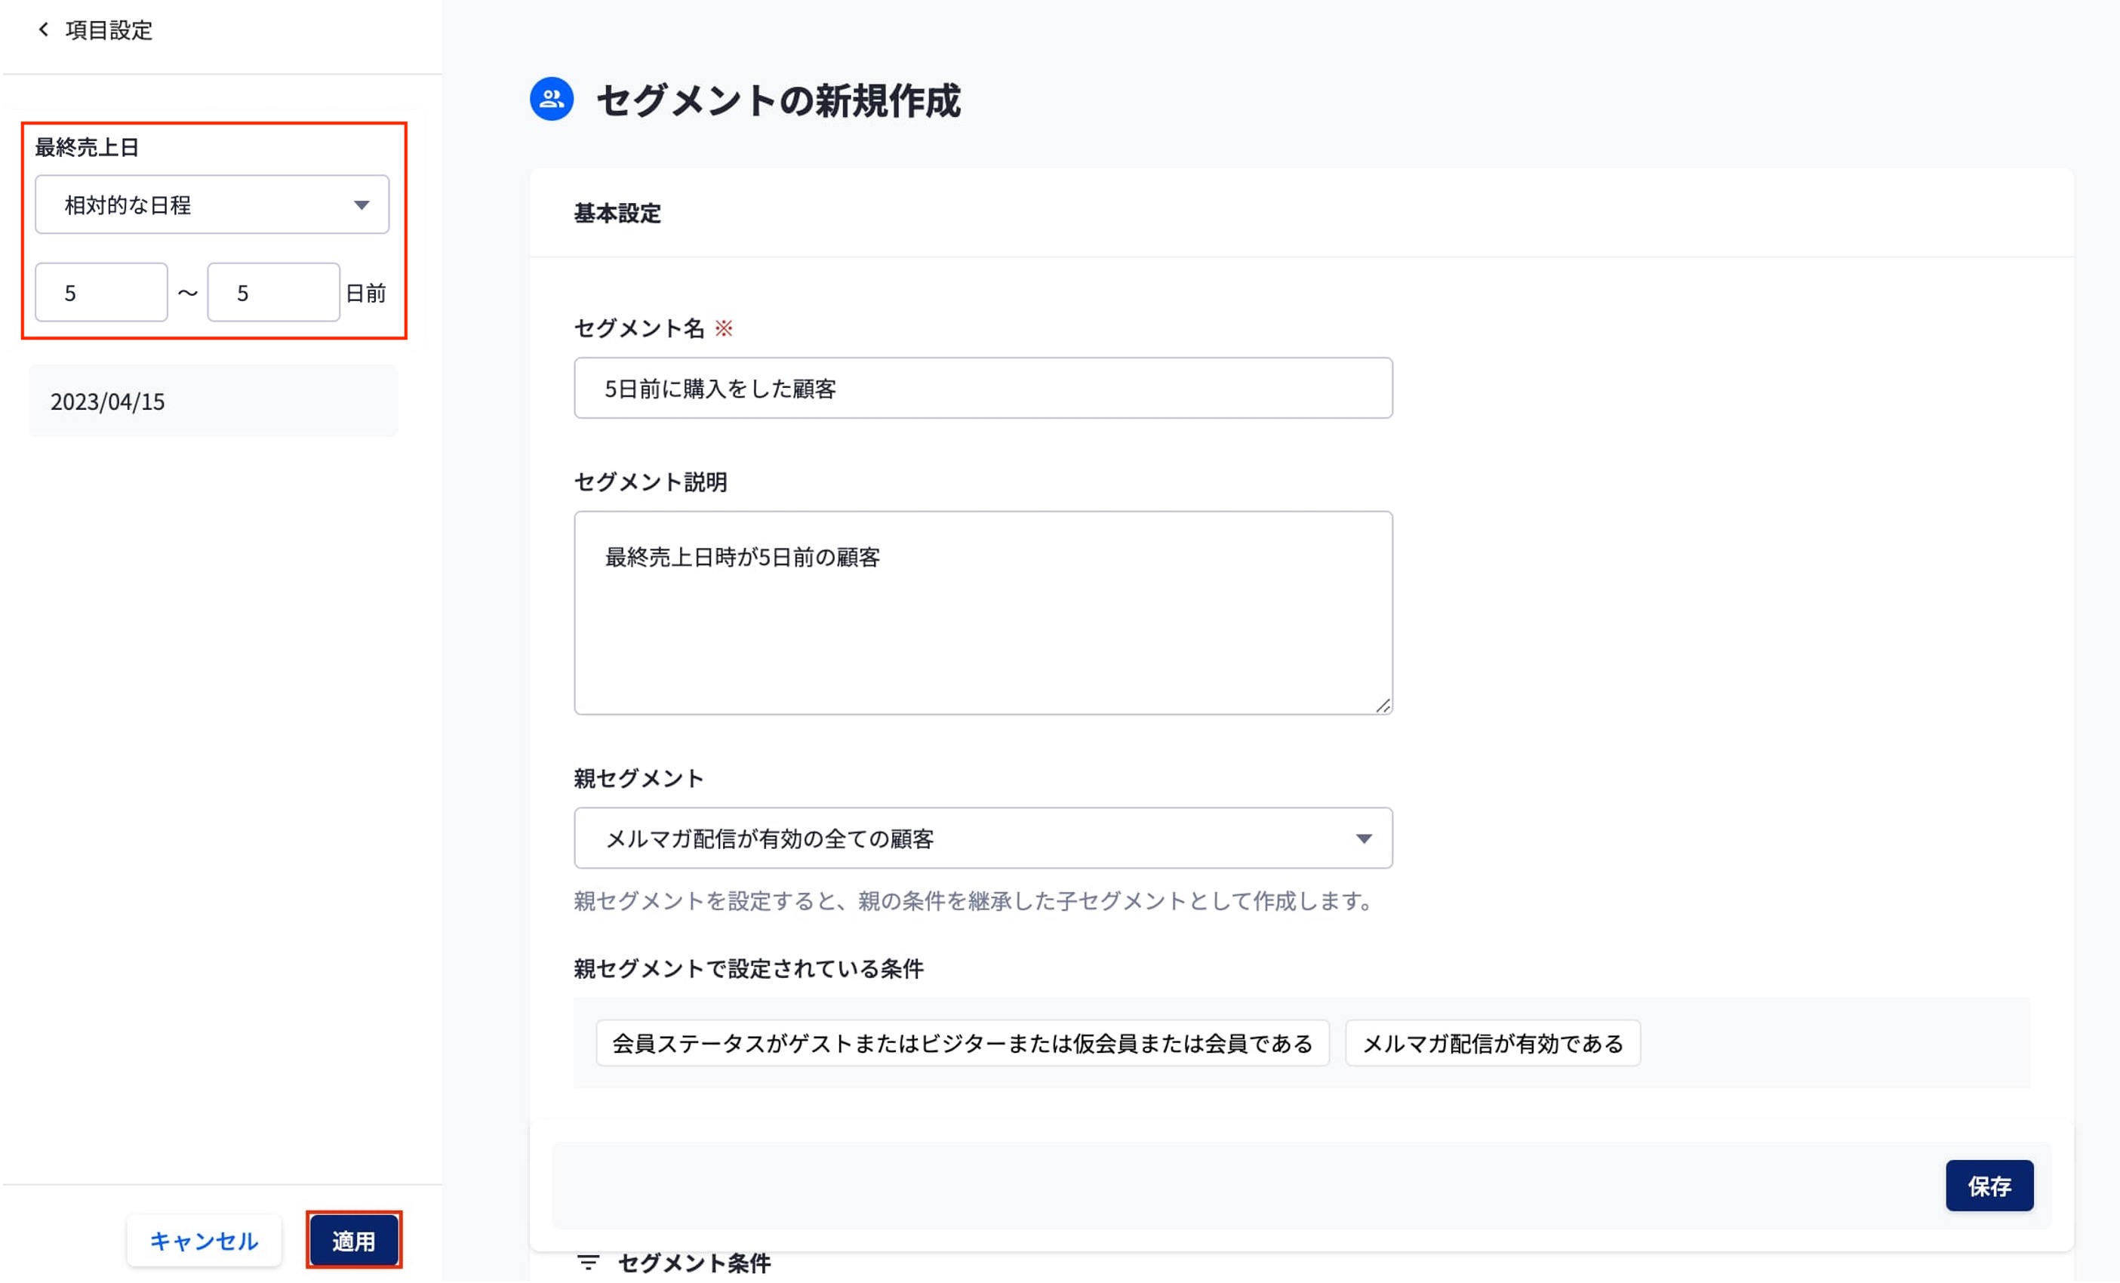Focus the first days-ago number field
The image size is (2120, 1283).
click(x=100, y=294)
